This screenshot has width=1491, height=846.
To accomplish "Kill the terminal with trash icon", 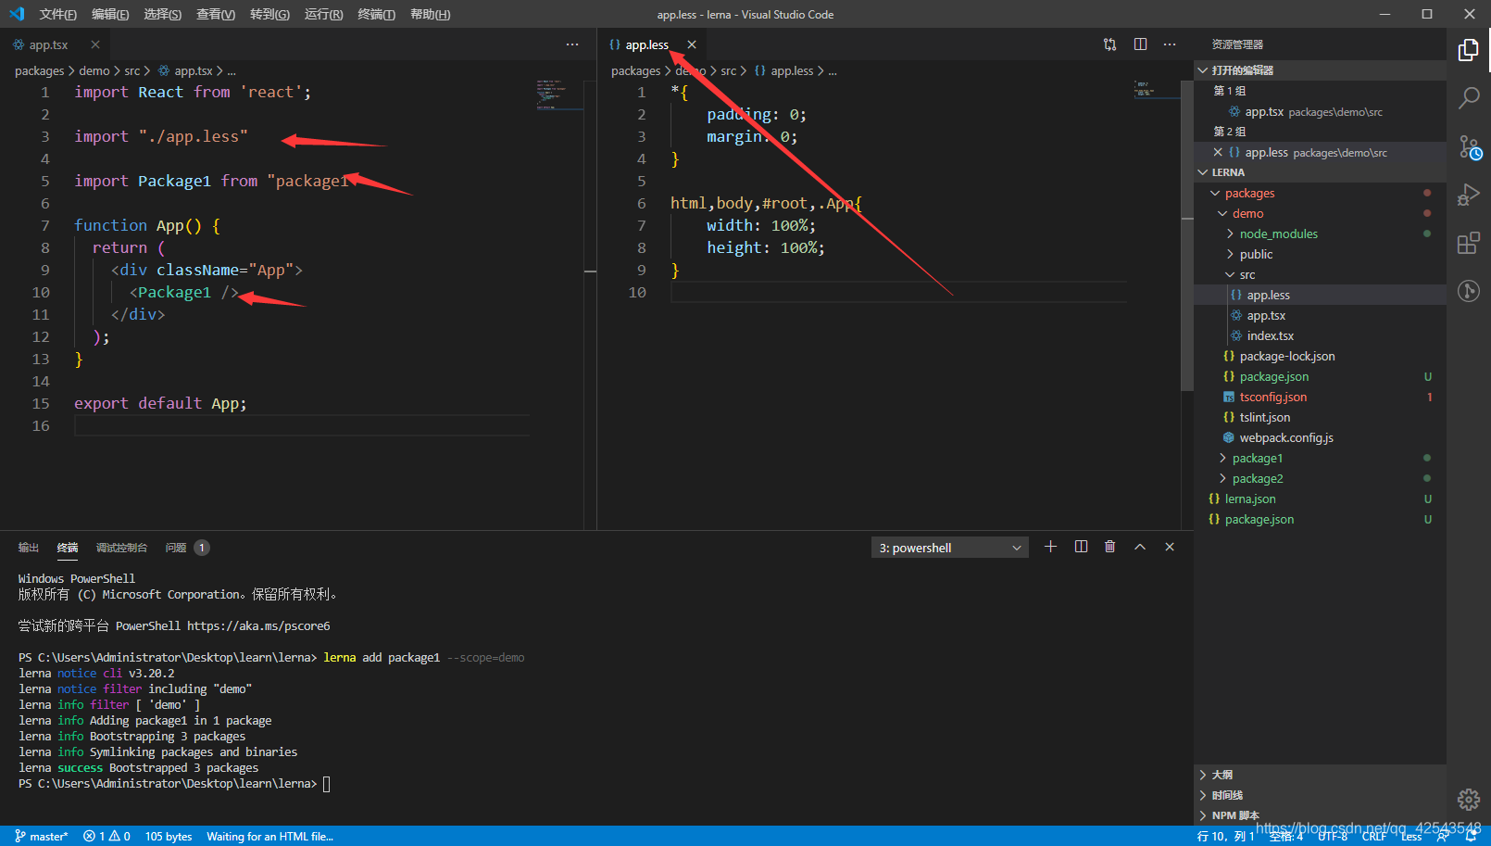I will pos(1109,547).
